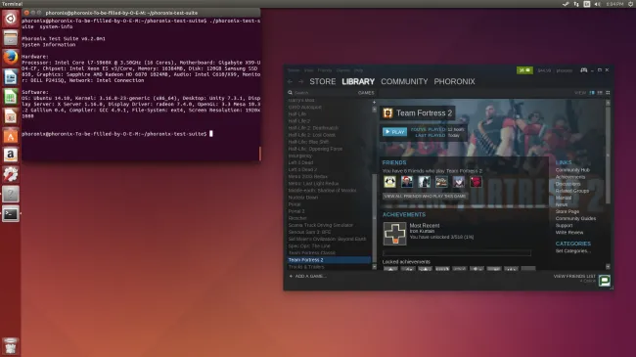Click the plus expander above the games list
The width and height of the screenshot is (636, 357).
point(374,103)
